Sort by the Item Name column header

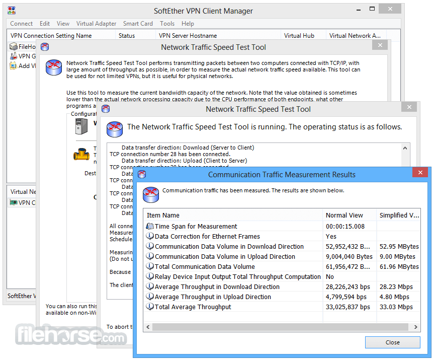point(233,215)
